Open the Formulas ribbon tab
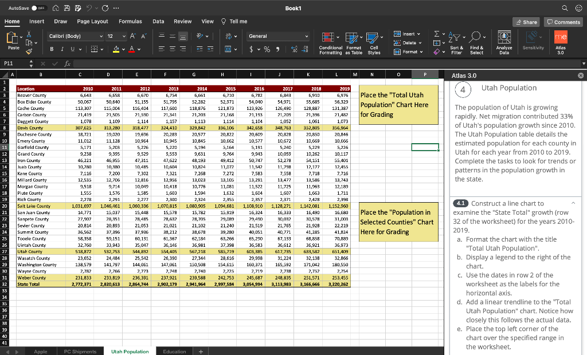Screen dimensions: 587x355 click(130, 21)
